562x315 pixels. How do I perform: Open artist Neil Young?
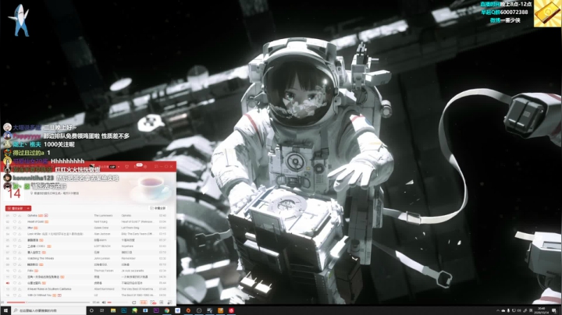[101, 221]
